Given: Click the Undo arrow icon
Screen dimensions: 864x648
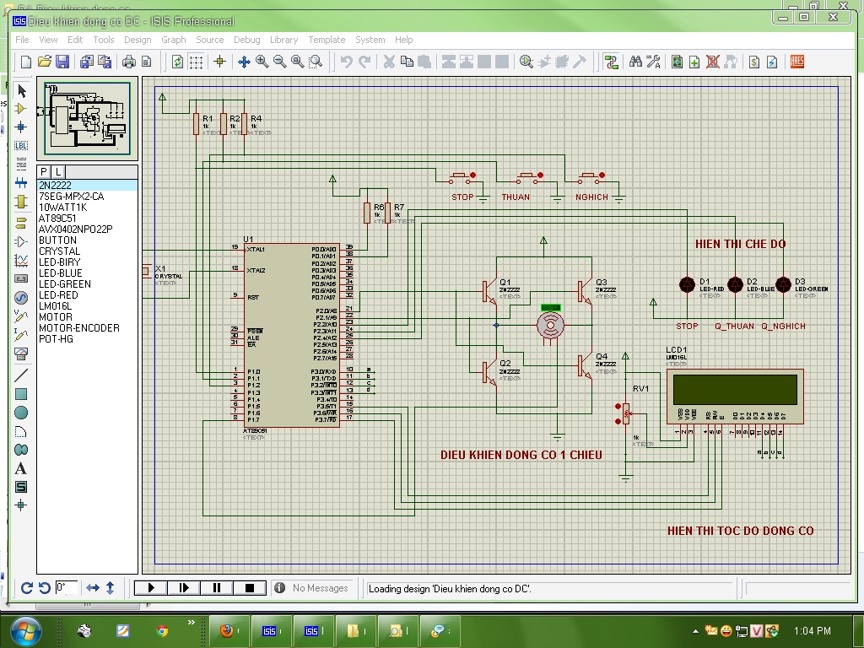Looking at the screenshot, I should (x=347, y=62).
